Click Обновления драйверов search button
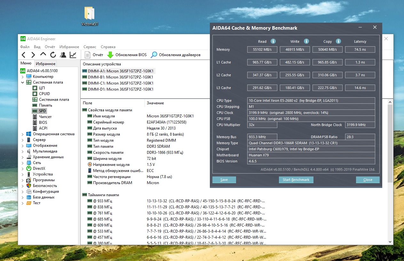Viewport: 404px width, 261px height. [176, 55]
